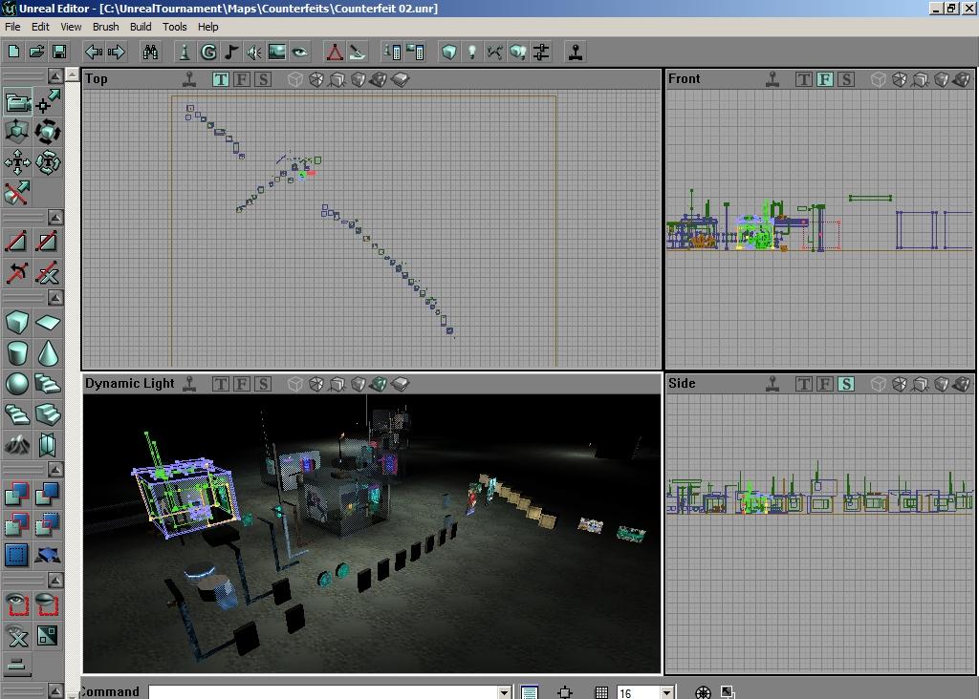Collapse the top toolbox group arrow

click(x=55, y=75)
